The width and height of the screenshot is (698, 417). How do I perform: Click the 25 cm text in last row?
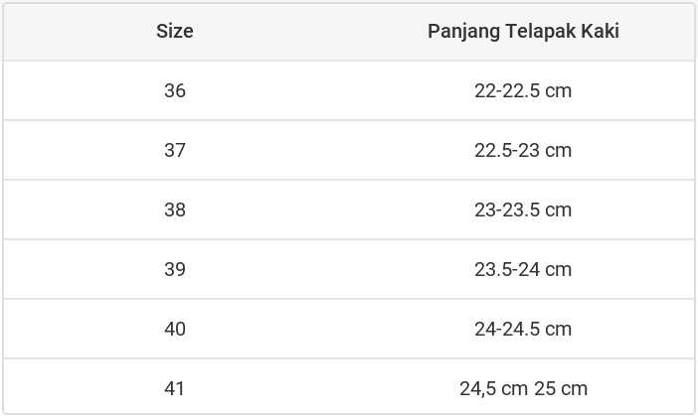pos(561,388)
